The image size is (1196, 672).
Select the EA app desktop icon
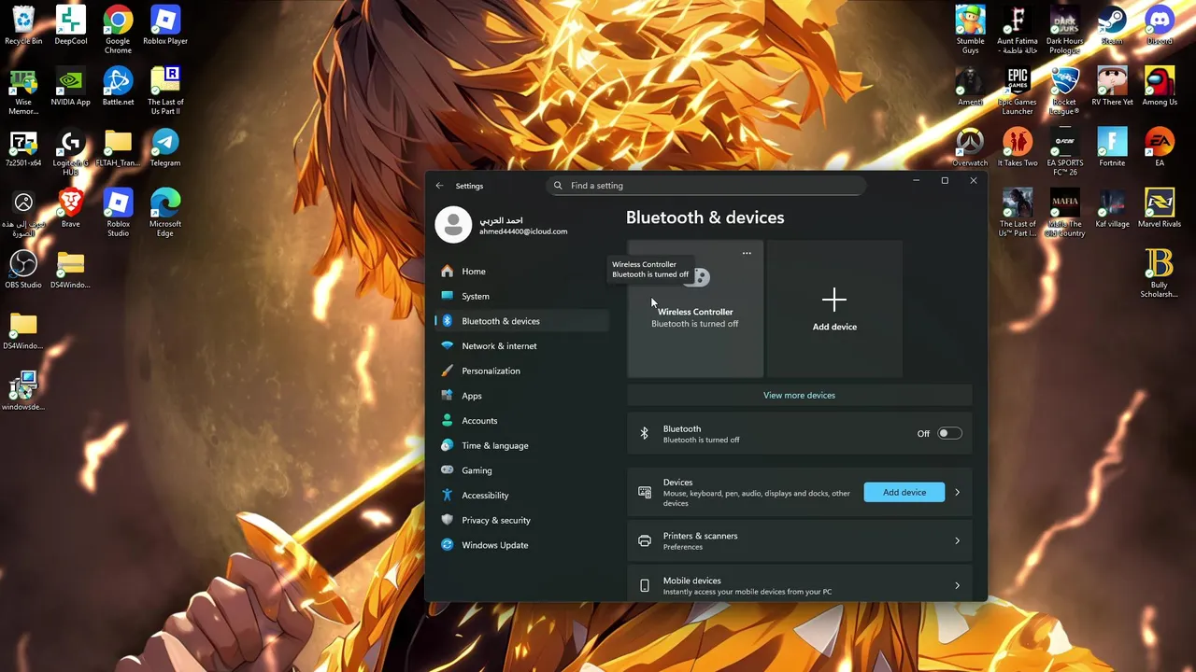coord(1160,147)
